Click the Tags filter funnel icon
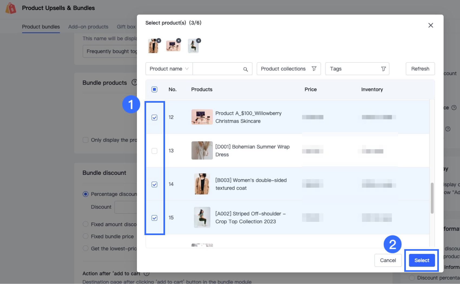 [383, 69]
